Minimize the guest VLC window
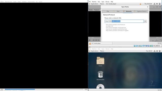Screen dimensions: 162x91 [154, 7]
